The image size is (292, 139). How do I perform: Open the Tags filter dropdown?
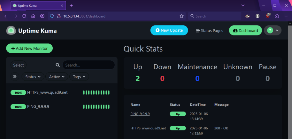click(79, 77)
